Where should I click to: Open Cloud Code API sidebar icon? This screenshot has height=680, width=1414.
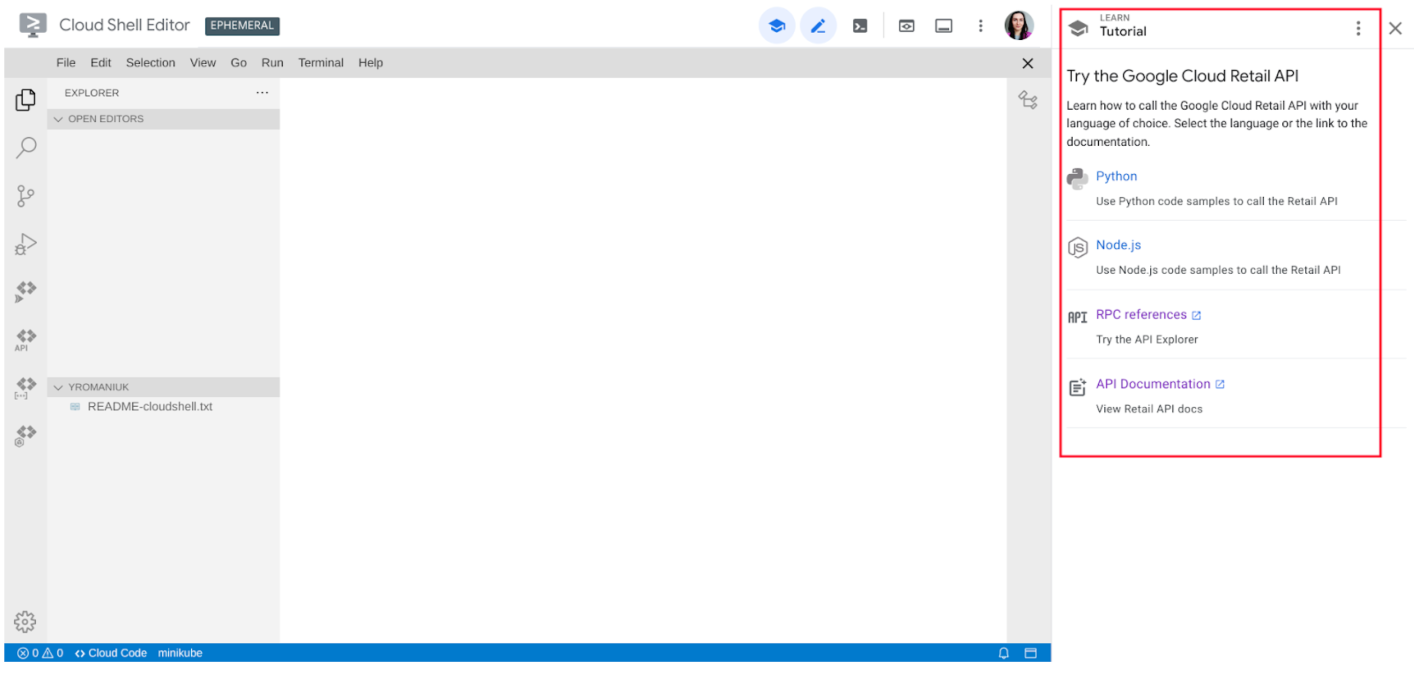coord(26,340)
